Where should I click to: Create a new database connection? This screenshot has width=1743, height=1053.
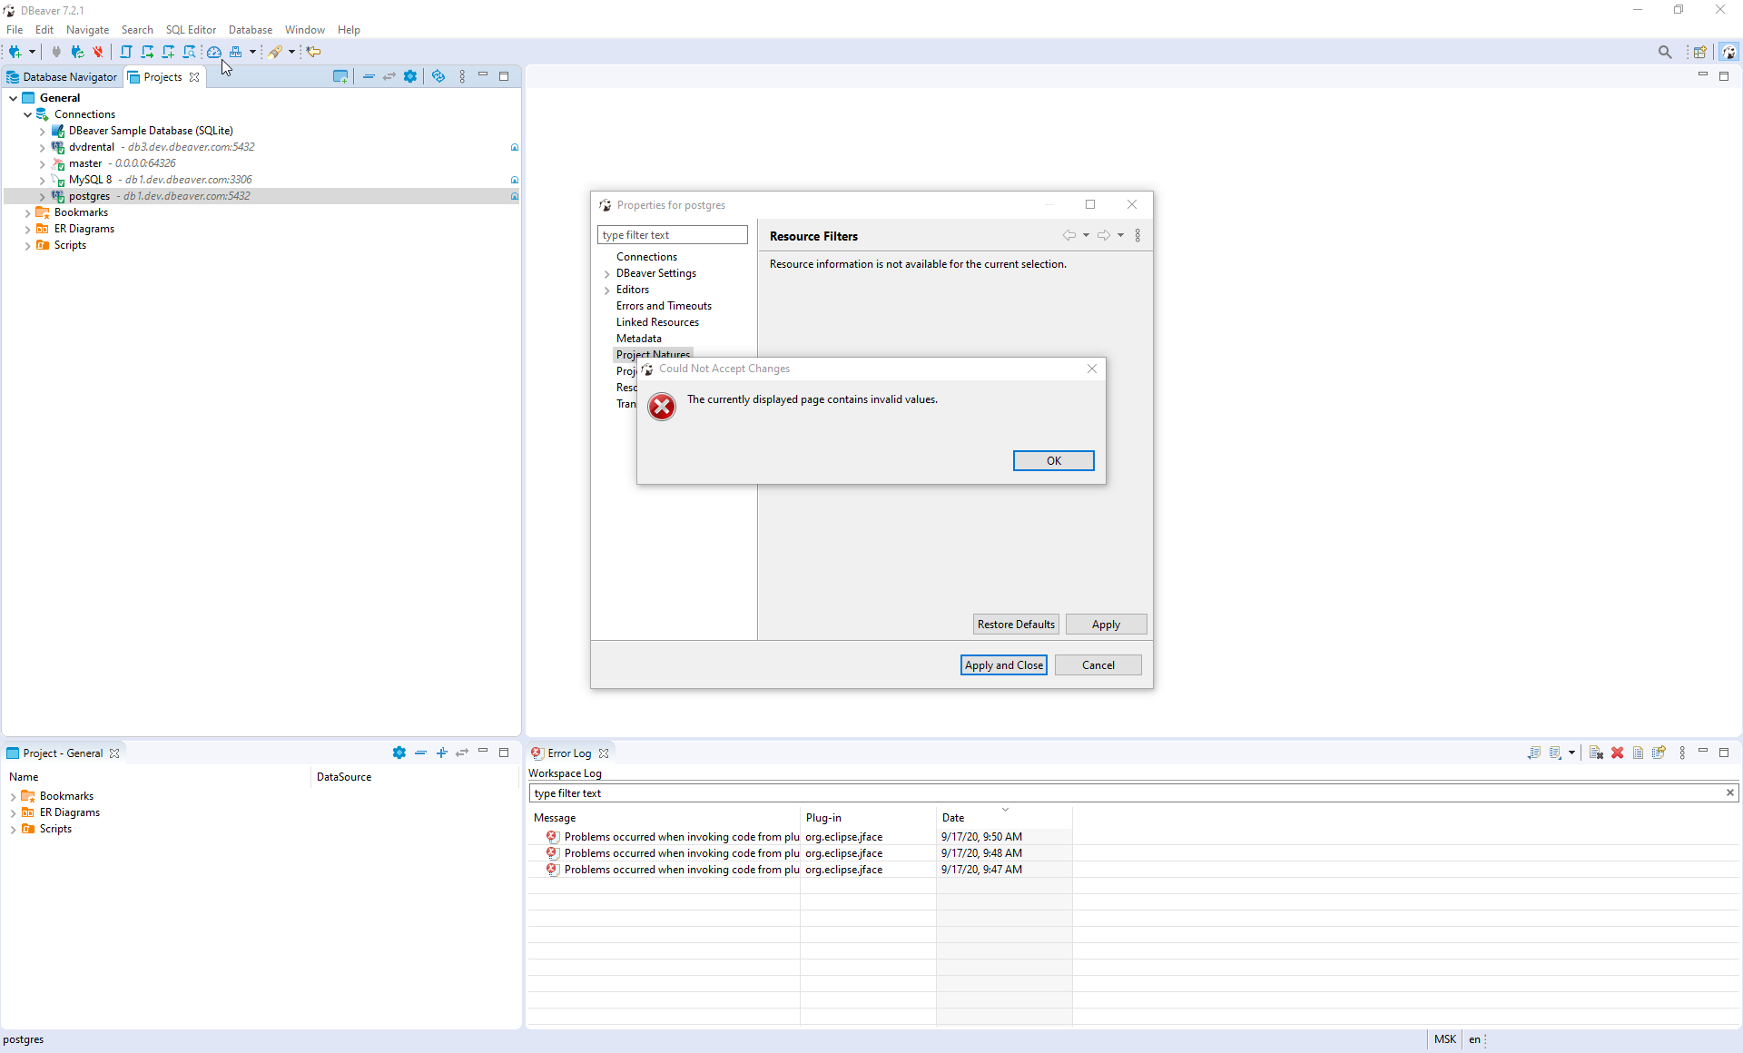coord(15,52)
